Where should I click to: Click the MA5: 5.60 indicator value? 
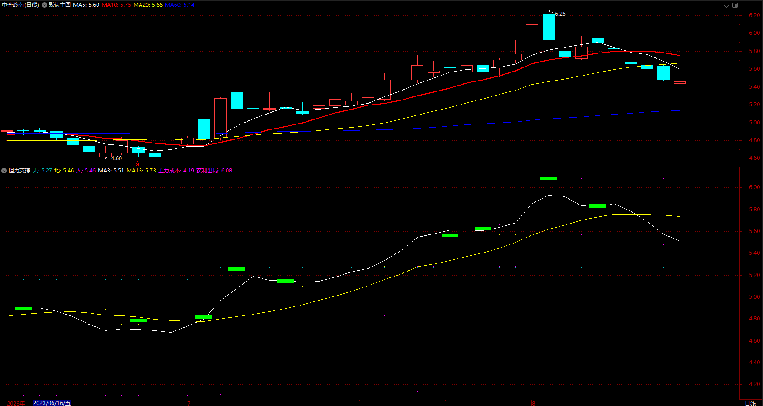tap(86, 5)
